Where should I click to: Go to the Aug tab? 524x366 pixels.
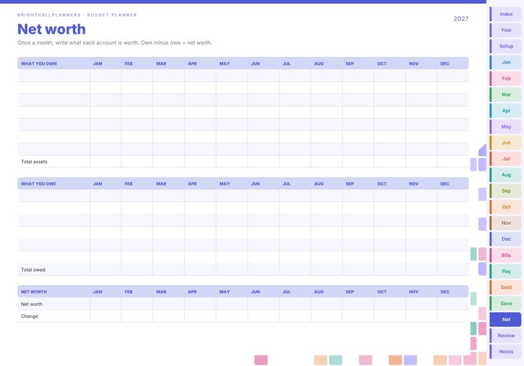(506, 175)
